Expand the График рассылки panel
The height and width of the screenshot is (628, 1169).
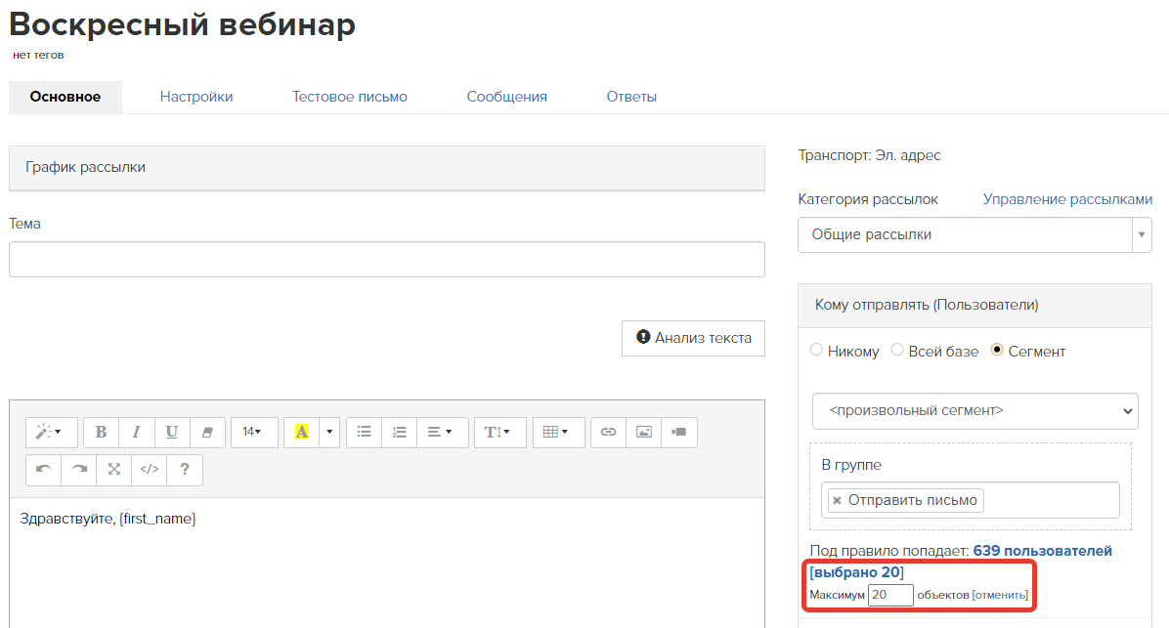[x=387, y=168]
